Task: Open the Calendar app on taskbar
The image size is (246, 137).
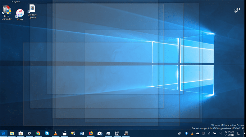Action: tap(117, 133)
